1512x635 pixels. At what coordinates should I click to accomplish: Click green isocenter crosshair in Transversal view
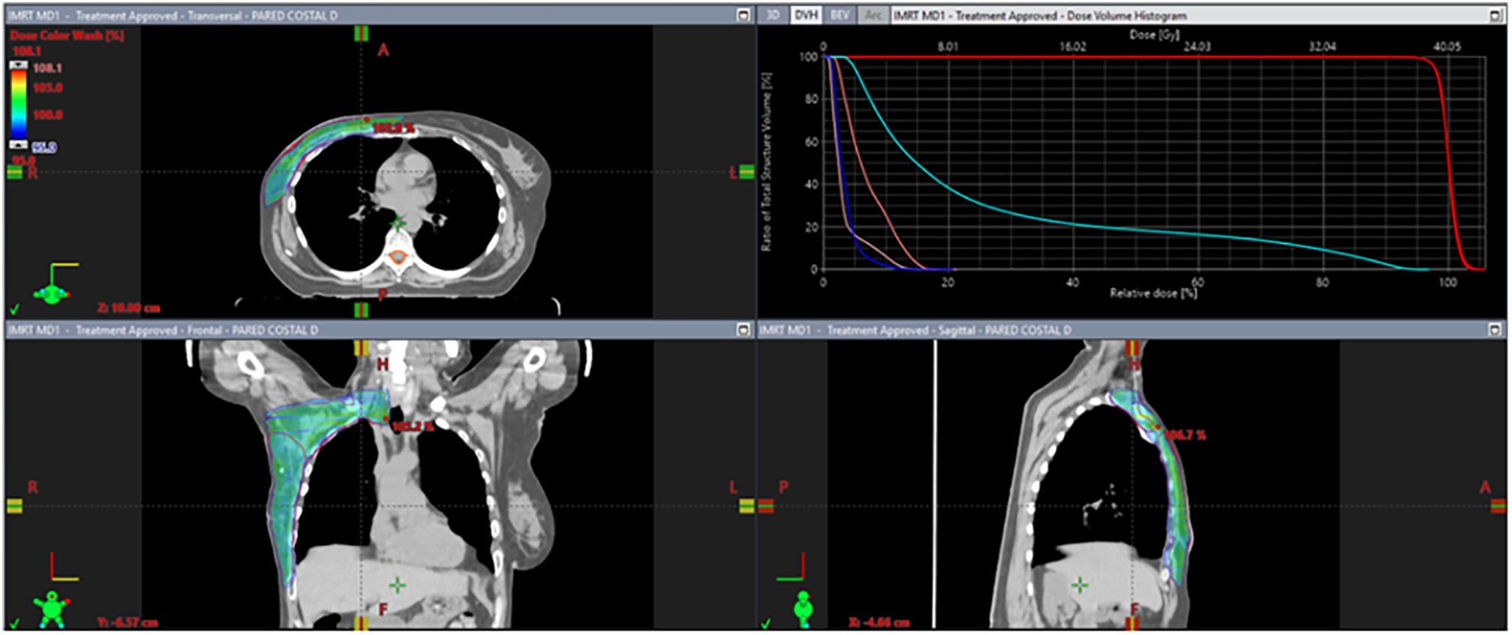(x=398, y=223)
